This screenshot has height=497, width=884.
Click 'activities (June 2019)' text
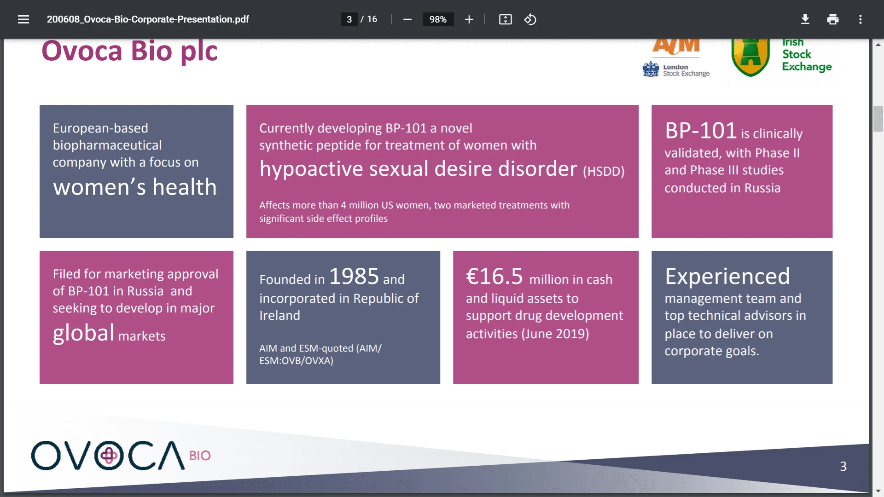coord(527,334)
